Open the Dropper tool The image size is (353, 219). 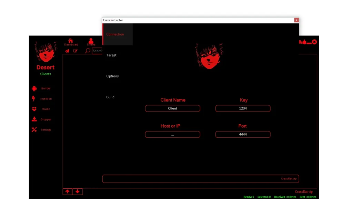[45, 119]
